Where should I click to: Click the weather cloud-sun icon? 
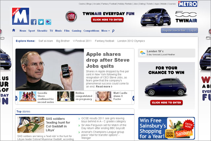[142, 53]
